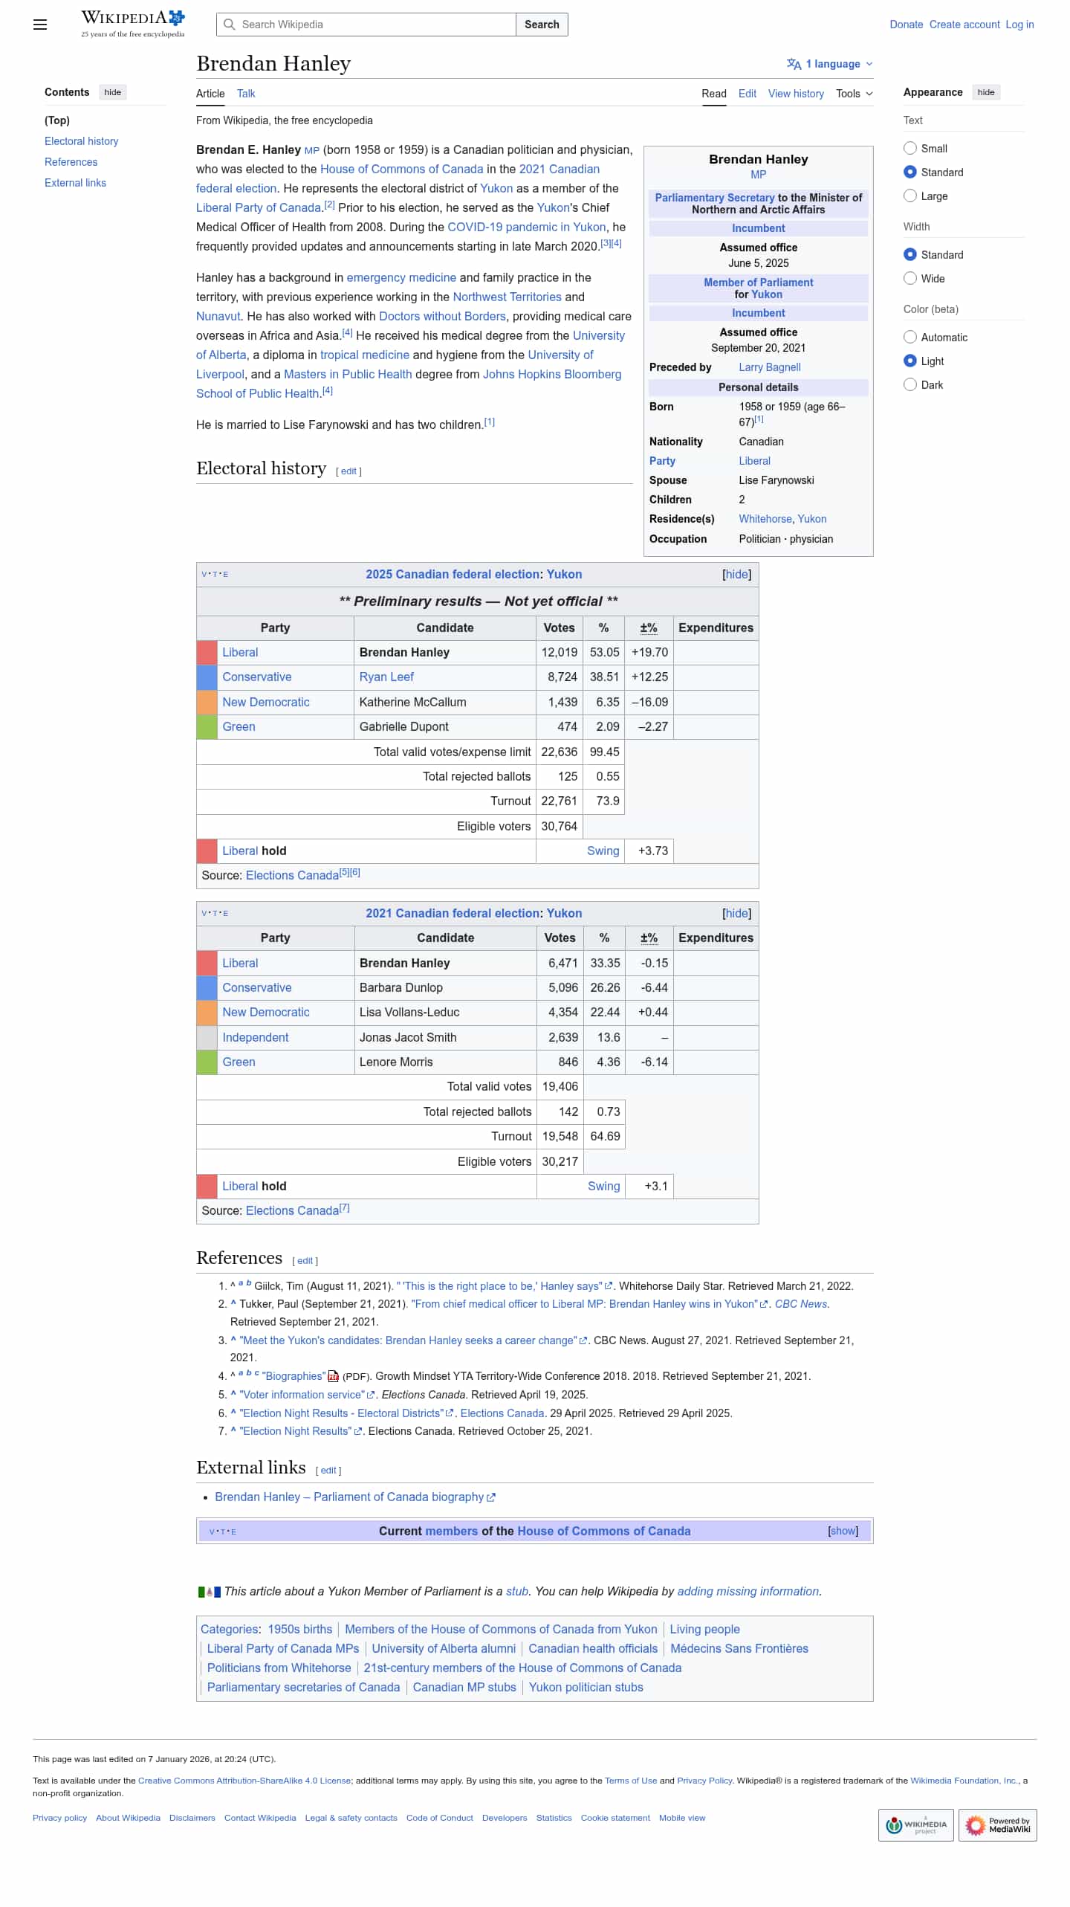
Task: Jump to External links in Contents sidebar
Action: point(75,183)
